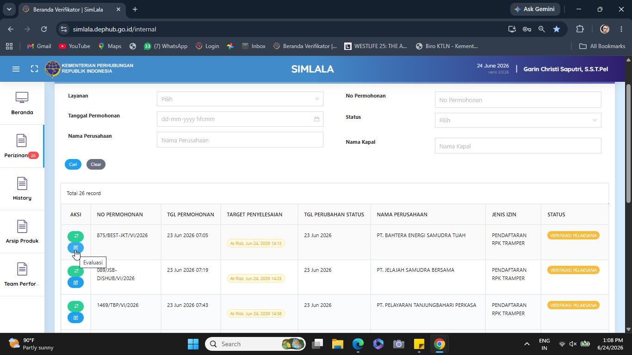Screen dimensions: 632x355
Task: Click the Tanggal Permohonan date field
Action: click(x=240, y=119)
